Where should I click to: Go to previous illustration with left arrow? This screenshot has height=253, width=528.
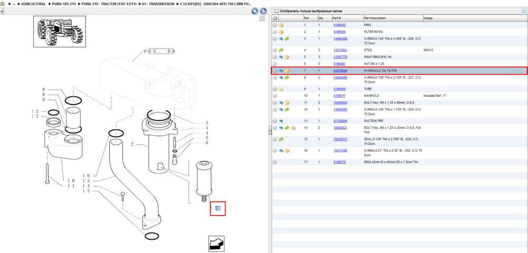255,11
